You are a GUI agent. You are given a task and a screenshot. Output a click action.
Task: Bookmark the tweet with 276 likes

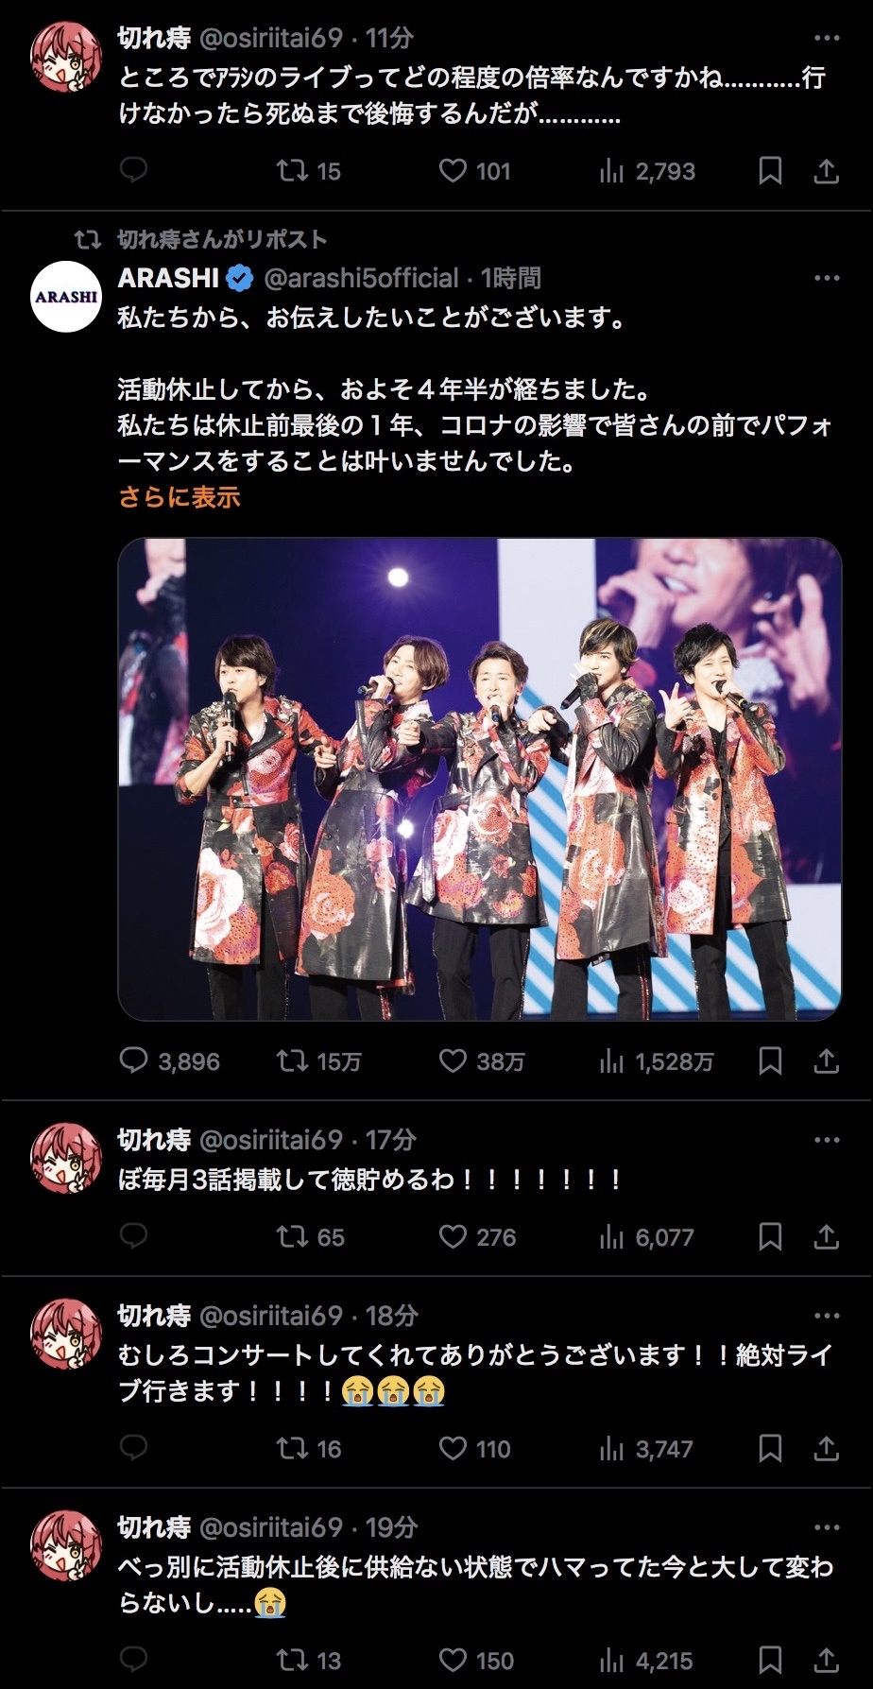pos(770,1237)
